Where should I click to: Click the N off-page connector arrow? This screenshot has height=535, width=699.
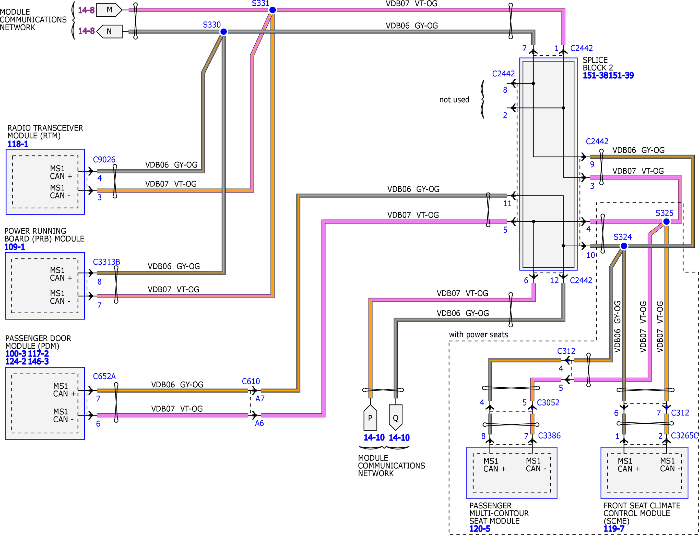(110, 31)
